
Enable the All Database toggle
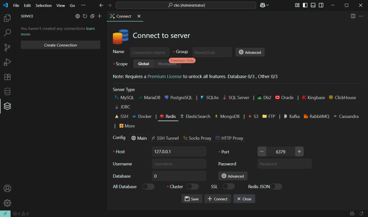pos(148,186)
